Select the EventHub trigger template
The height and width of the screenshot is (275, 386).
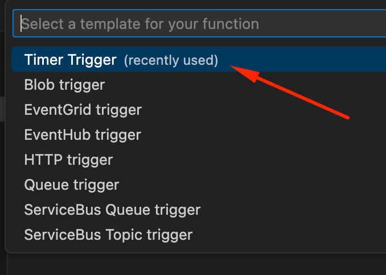pyautogui.click(x=199, y=135)
